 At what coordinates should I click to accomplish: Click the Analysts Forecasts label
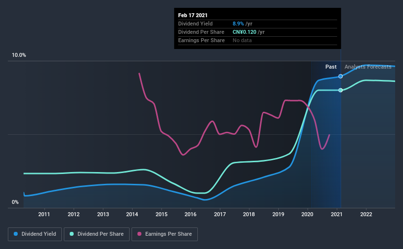click(368, 67)
